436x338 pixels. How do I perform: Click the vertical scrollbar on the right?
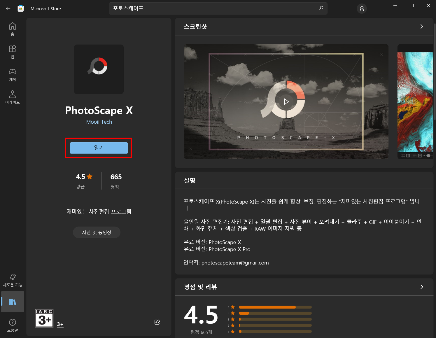click(x=435, y=71)
